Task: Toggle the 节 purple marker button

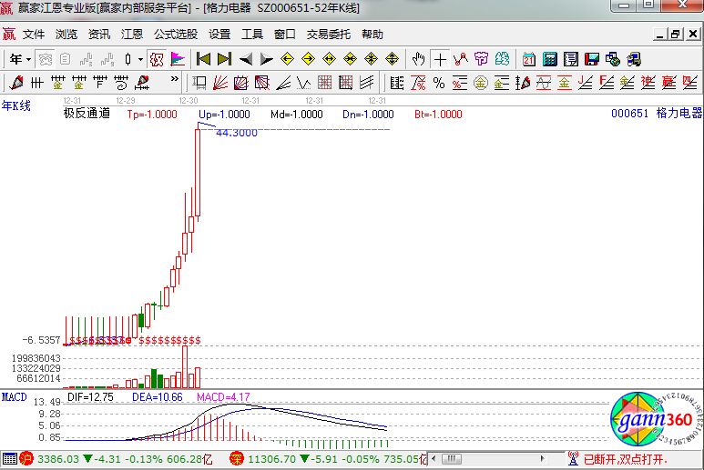Action: [x=481, y=59]
